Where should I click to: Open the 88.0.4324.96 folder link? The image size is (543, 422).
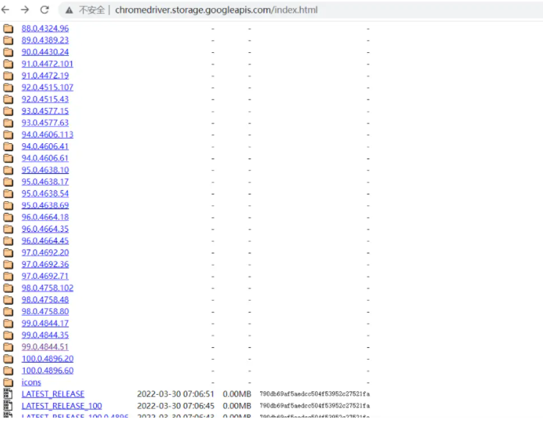click(x=45, y=29)
